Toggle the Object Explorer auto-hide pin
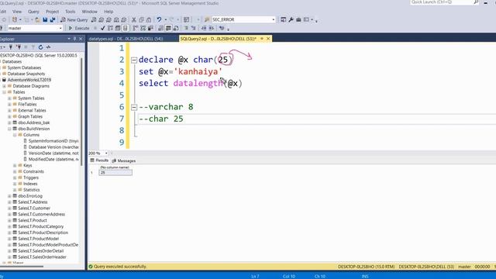 pos(74,39)
